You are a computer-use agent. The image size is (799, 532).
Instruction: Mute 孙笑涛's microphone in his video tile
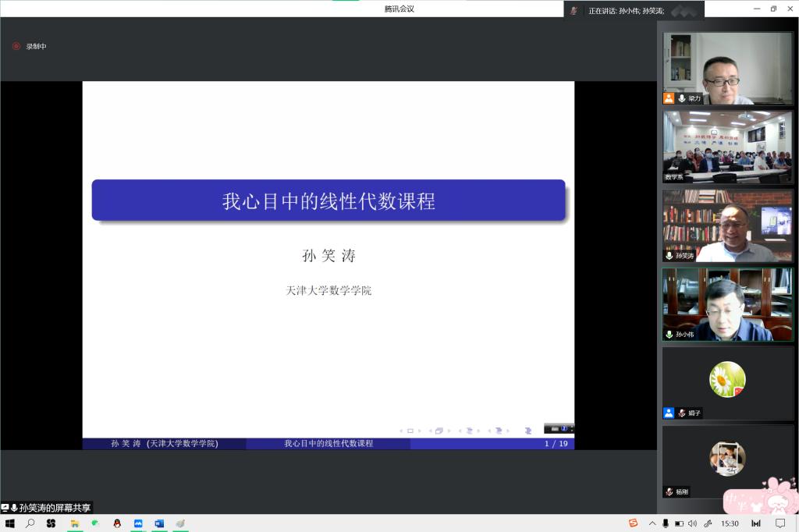pyautogui.click(x=669, y=256)
